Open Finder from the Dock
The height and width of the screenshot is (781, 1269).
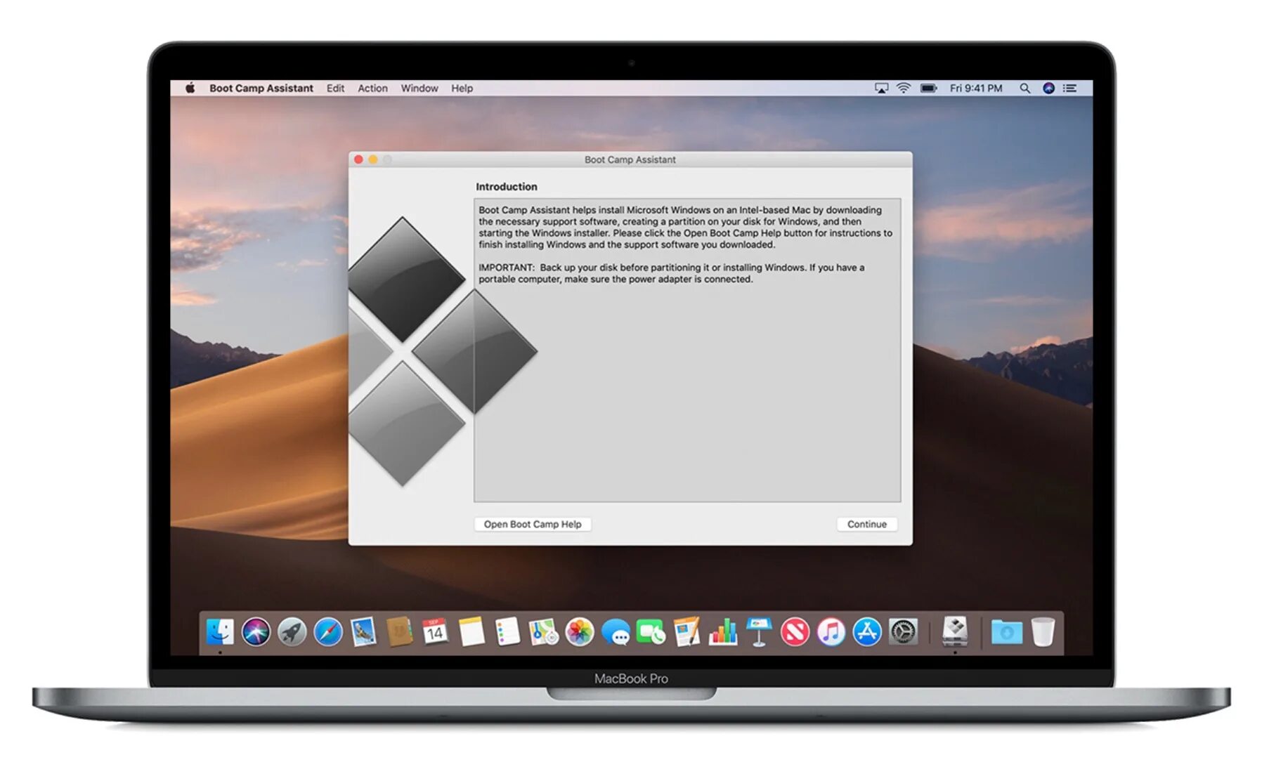pyautogui.click(x=220, y=632)
